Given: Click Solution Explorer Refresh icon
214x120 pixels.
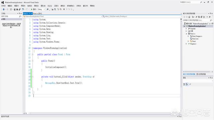Looking at the screenshot, I should click(x=199, y=17).
